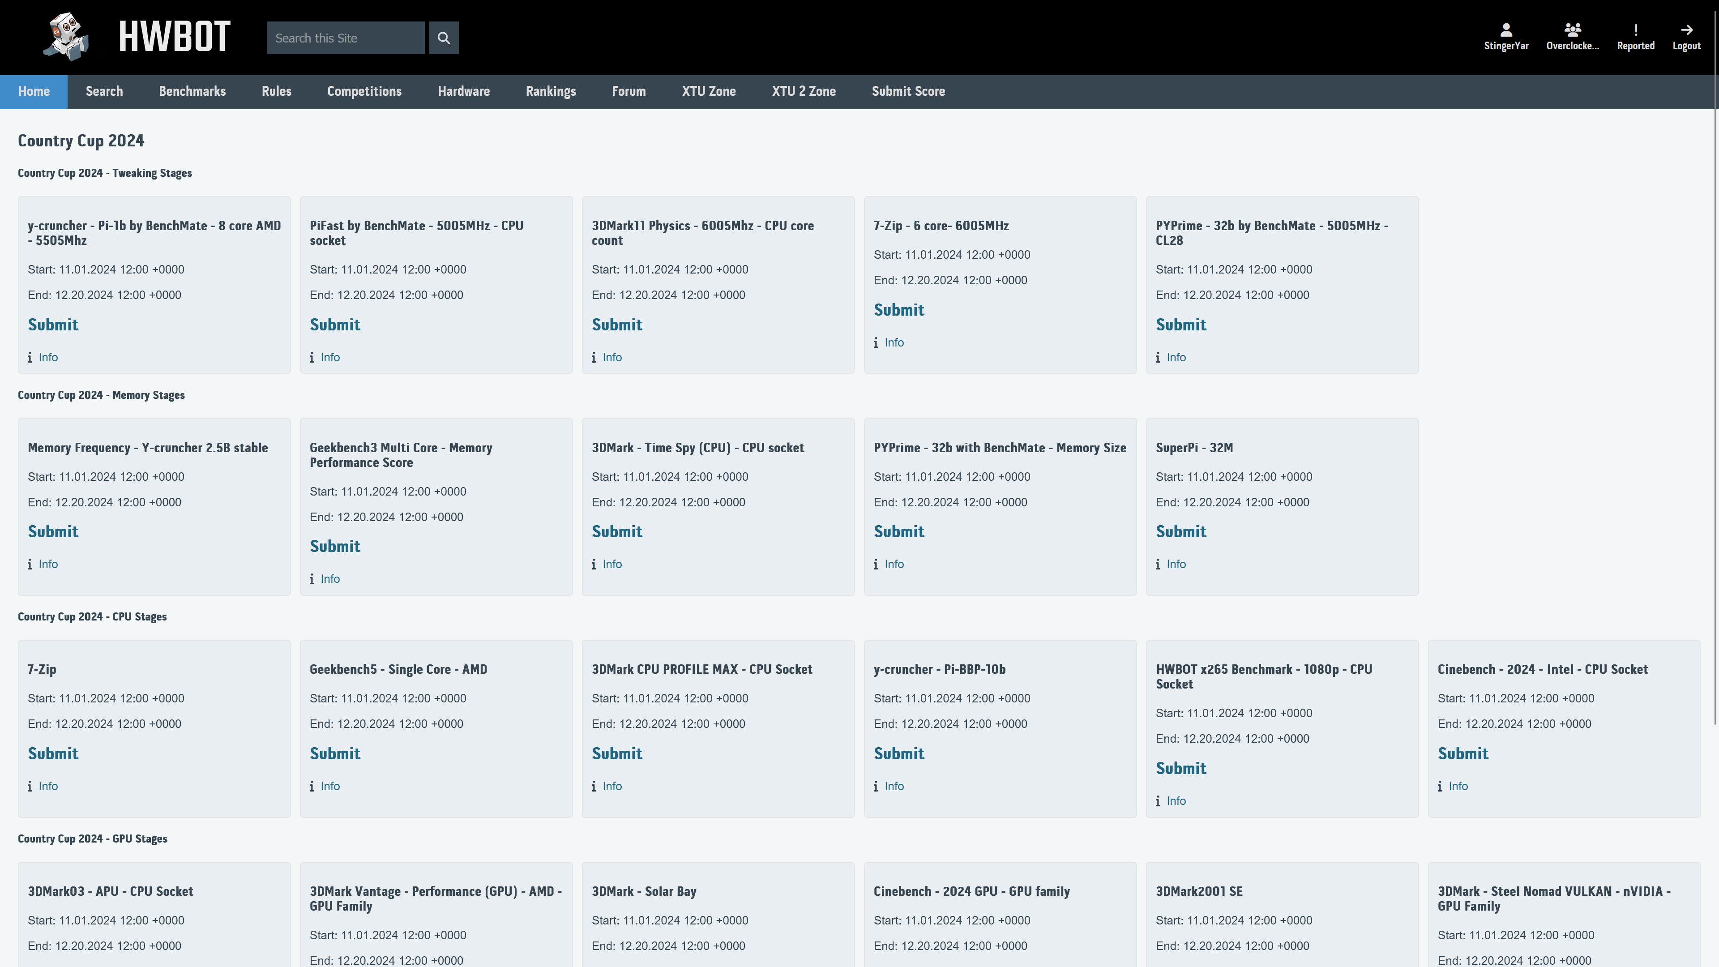The image size is (1719, 967).
Task: Open the StingerYar user profile icon
Action: click(x=1505, y=30)
